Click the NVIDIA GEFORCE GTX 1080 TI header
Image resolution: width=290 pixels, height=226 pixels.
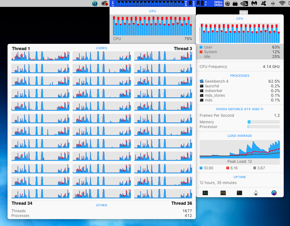pos(240,109)
